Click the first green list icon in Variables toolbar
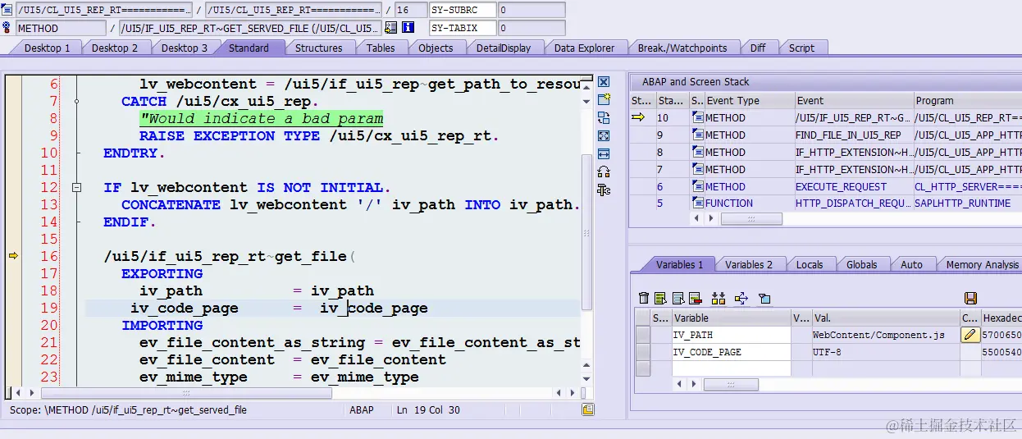1022x439 pixels. coord(660,298)
